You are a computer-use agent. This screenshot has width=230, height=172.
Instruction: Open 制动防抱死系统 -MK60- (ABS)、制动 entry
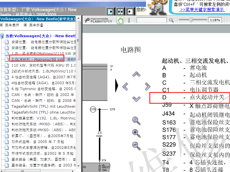(x=43, y=124)
